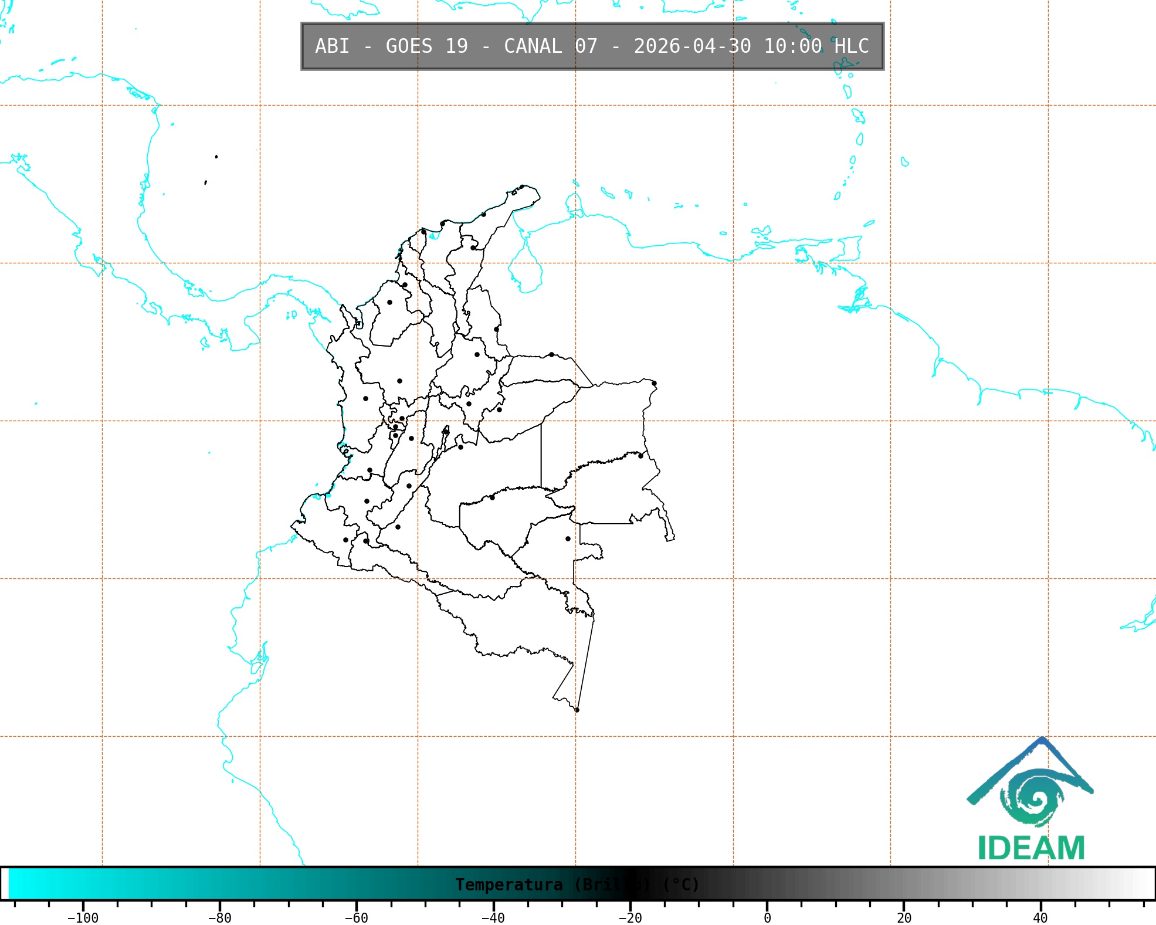This screenshot has width=1156, height=925.
Task: Click the northernmost city dot on Guajira peninsula
Action: pyautogui.click(x=521, y=187)
